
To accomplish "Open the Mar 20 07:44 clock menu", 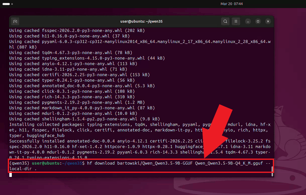I will [x=231, y=4].
